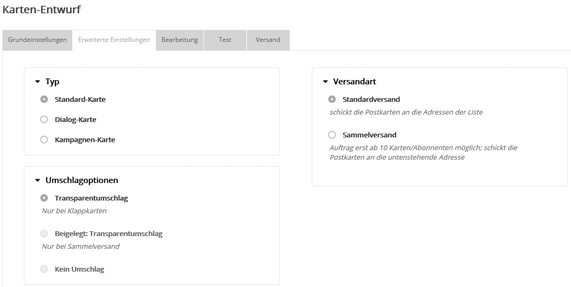
Task: Collapse the Versandart section arrow
Action: [x=326, y=82]
